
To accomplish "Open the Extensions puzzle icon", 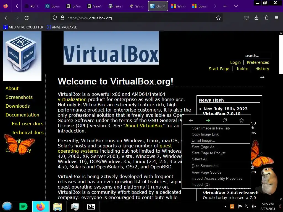I will pos(266,18).
